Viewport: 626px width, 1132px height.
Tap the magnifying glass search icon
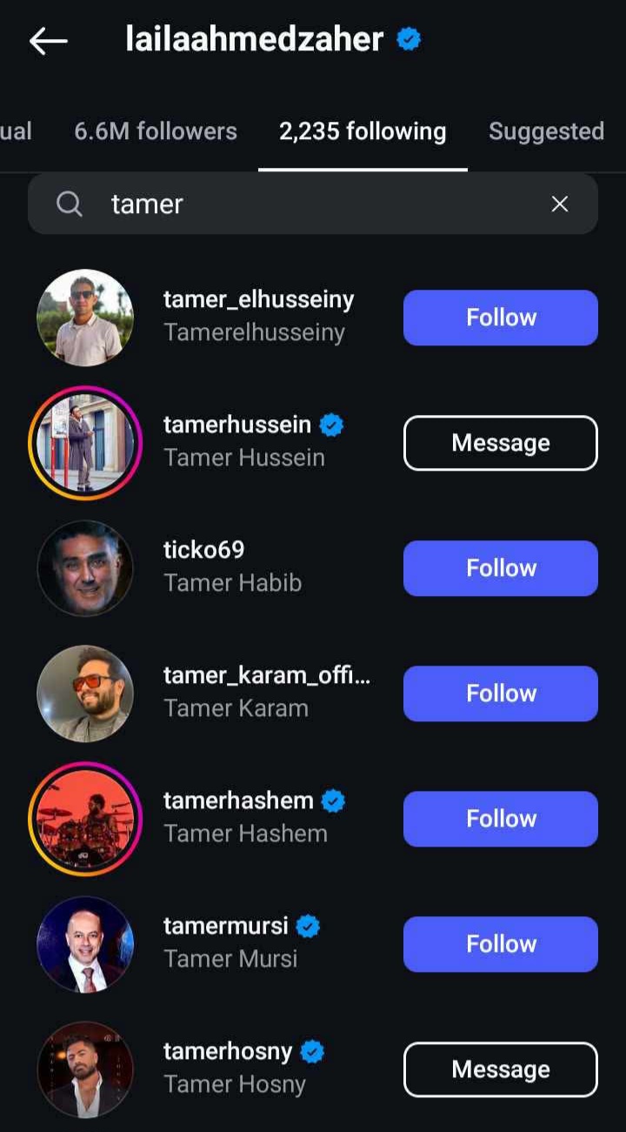click(x=70, y=204)
